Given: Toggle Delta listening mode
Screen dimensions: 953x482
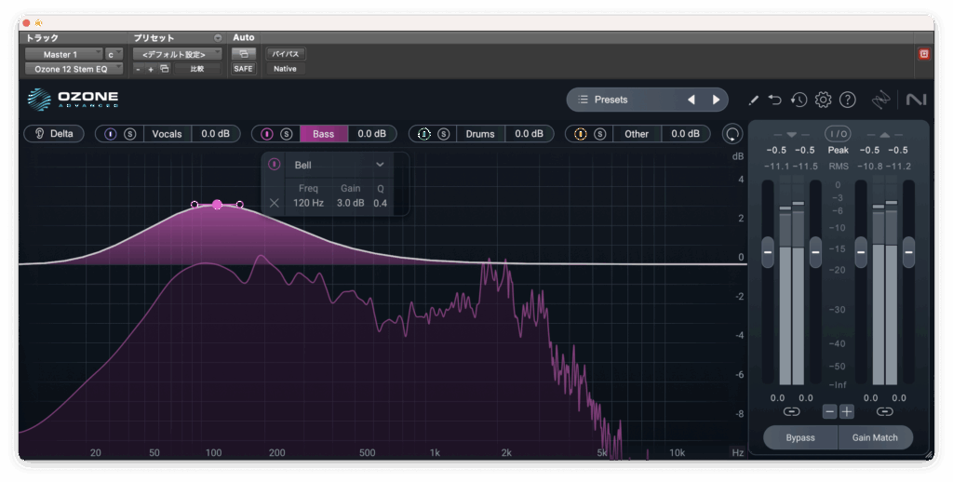Looking at the screenshot, I should pos(54,134).
